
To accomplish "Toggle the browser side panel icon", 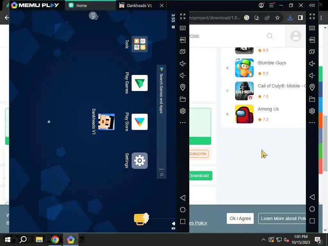I will tap(300, 18).
